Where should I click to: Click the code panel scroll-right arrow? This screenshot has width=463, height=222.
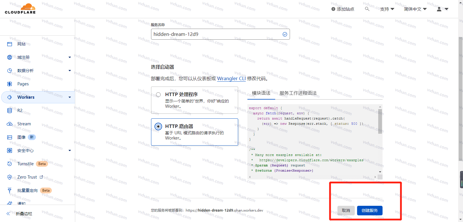coord(376,177)
